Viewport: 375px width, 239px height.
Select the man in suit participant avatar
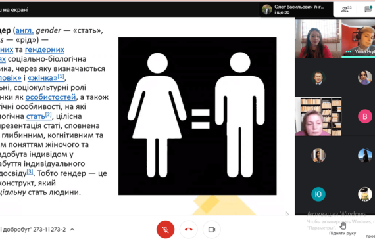click(x=318, y=77)
